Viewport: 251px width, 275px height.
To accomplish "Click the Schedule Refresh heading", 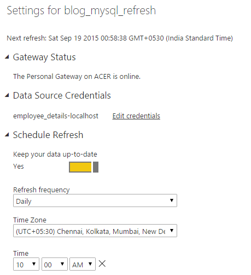I will pyautogui.click(x=48, y=135).
